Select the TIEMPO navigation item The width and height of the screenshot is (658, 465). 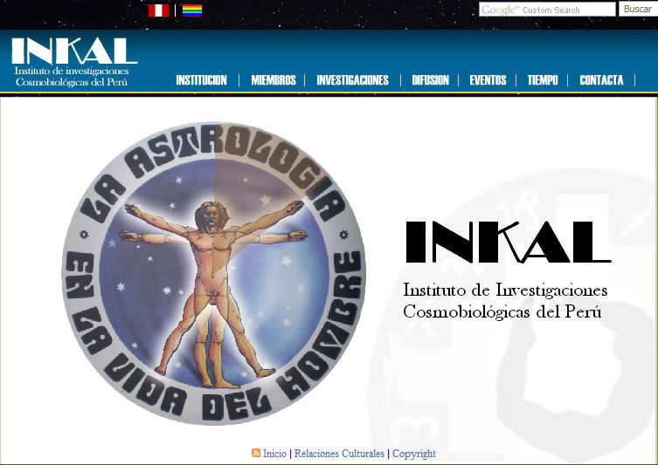click(x=543, y=80)
